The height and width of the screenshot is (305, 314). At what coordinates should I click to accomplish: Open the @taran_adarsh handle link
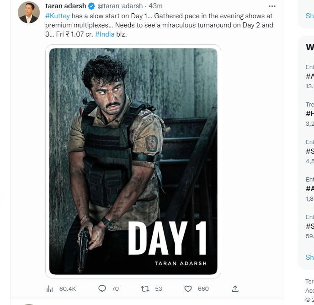tap(118, 7)
